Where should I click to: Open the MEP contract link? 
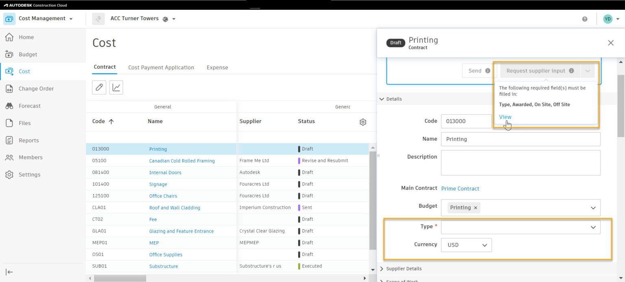click(x=154, y=243)
